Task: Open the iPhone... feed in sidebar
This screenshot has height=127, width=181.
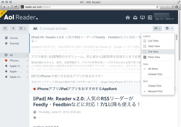Action: [x=15, y=60]
